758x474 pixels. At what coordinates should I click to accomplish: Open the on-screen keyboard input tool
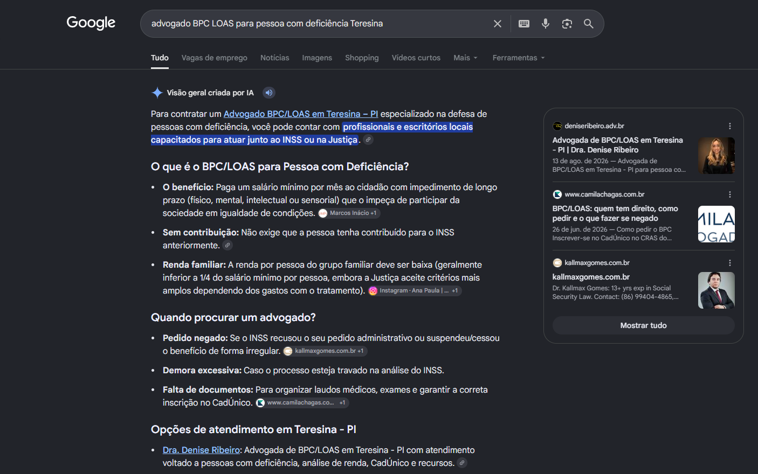[524, 24]
